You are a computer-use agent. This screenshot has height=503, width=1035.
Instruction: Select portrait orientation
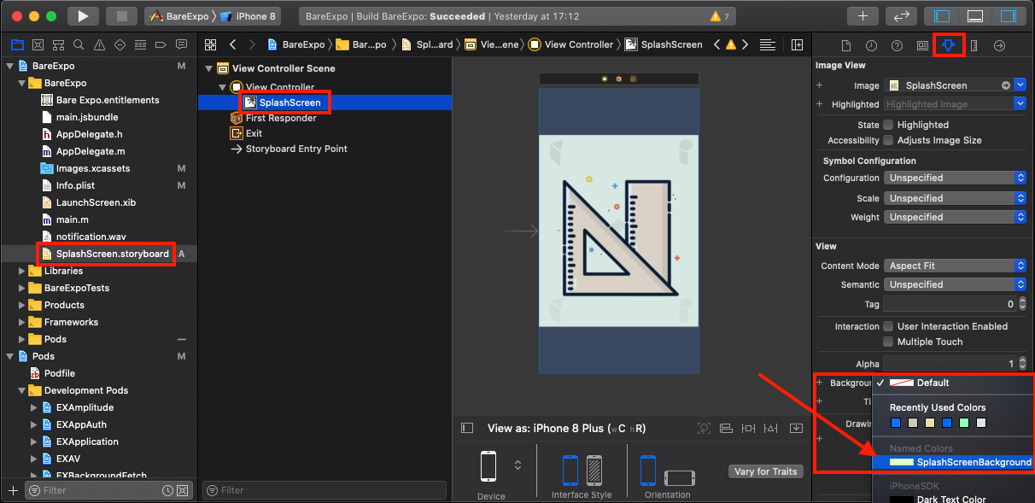tap(648, 471)
